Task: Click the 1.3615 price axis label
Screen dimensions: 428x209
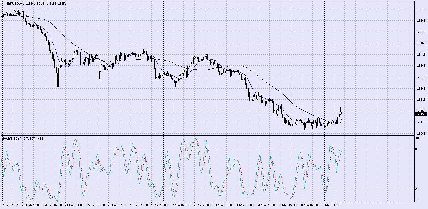Action: click(x=421, y=9)
